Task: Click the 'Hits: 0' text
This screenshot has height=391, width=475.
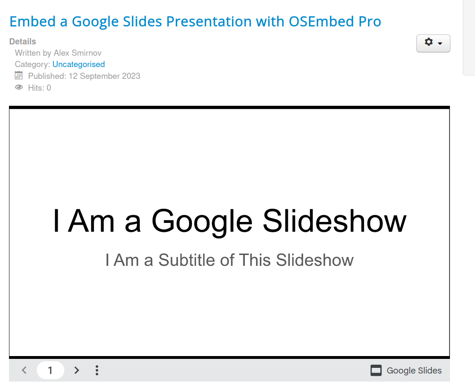Action: point(39,88)
